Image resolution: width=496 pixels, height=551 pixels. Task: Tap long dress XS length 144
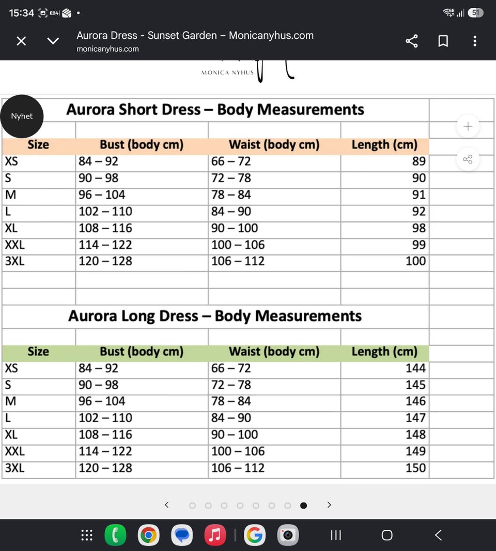[415, 368]
